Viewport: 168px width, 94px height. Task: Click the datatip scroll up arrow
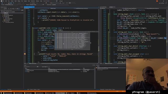[72, 32]
